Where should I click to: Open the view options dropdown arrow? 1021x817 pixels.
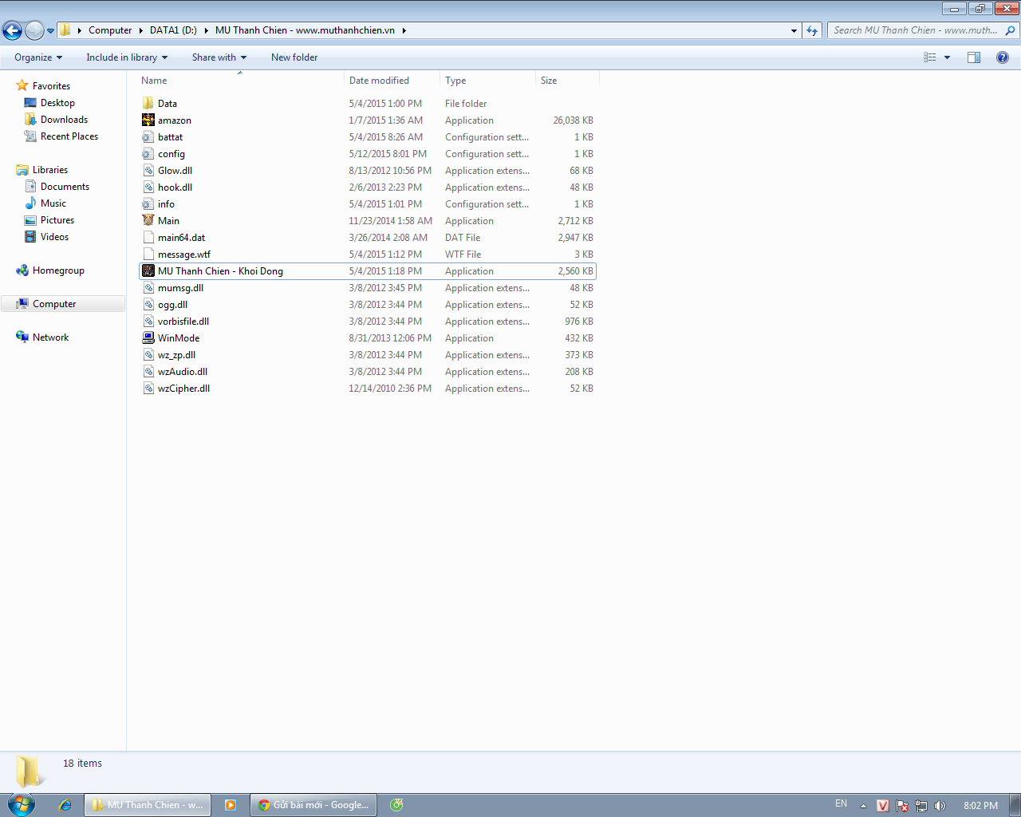[948, 57]
